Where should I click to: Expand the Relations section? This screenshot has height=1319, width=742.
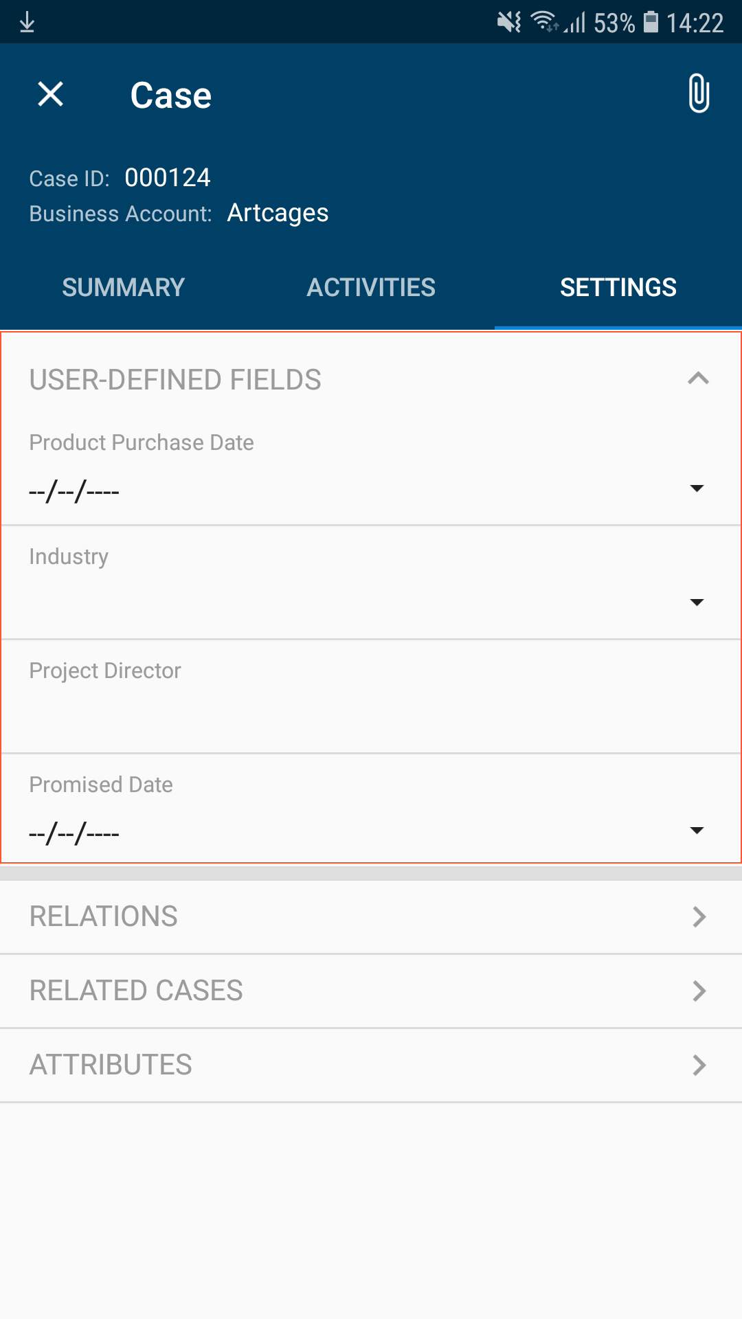coord(371,916)
